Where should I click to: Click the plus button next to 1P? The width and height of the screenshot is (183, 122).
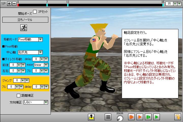tap(9, 4)
